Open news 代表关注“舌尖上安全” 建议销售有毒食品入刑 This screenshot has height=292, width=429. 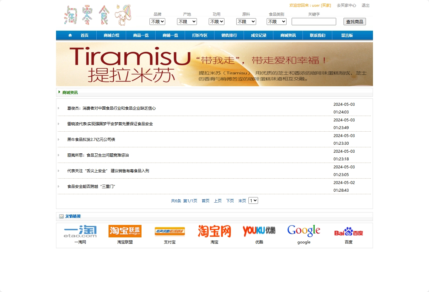point(108,171)
